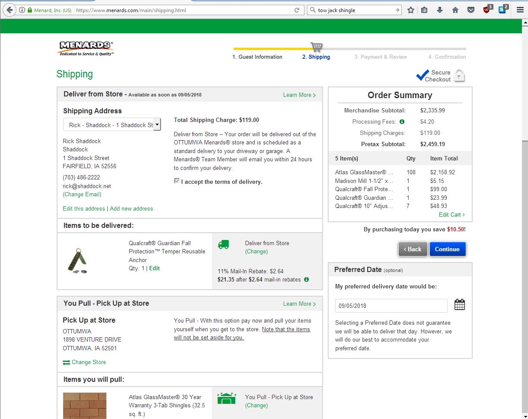This screenshot has height=419, width=528.
Task: Toggle I accept the terms of delivery
Action: [x=177, y=181]
